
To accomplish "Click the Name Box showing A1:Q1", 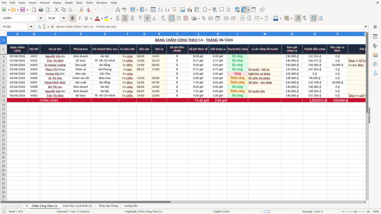I will coord(15,27).
